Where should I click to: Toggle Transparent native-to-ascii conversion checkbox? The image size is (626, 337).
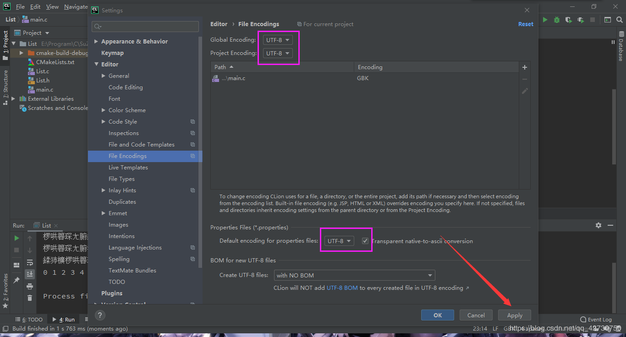point(365,241)
